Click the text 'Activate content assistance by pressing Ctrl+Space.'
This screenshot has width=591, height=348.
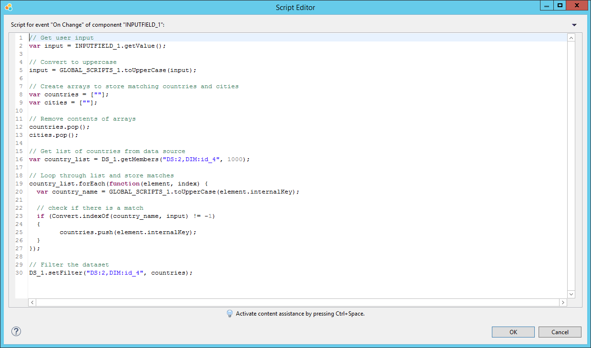click(300, 314)
